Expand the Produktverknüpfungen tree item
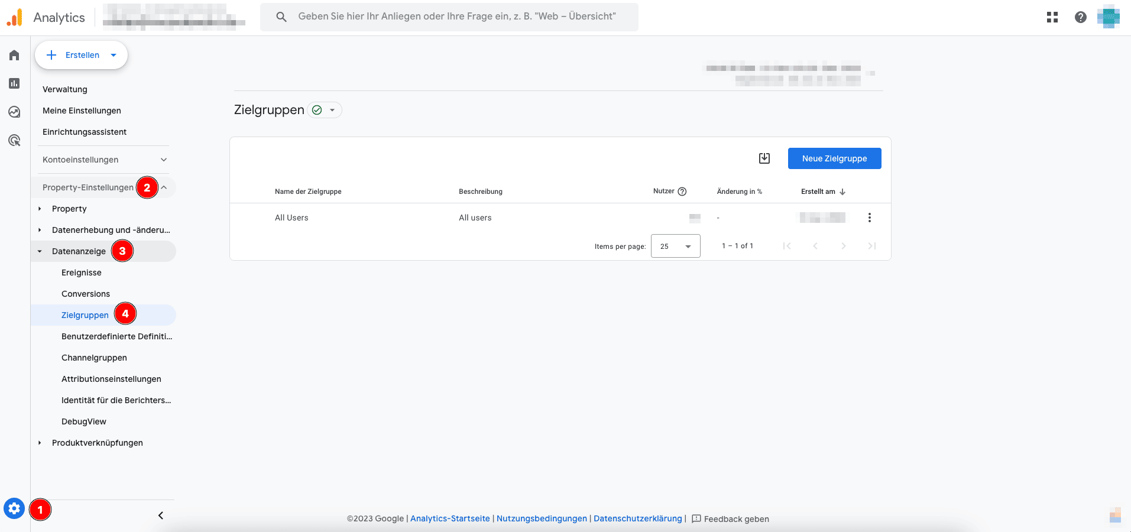The image size is (1131, 532). tap(40, 443)
